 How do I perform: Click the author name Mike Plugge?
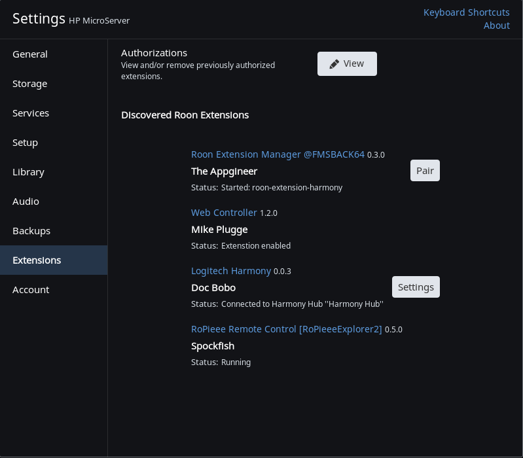pos(219,230)
